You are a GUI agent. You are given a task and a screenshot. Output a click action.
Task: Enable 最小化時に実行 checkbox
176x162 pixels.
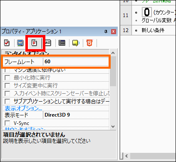pyautogui.click(x=7, y=77)
